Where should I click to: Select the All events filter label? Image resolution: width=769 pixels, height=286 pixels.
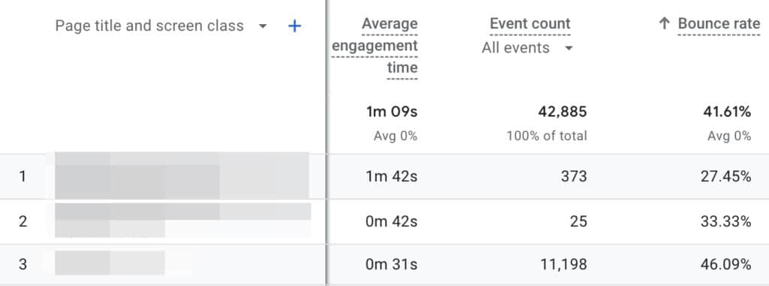coord(515,48)
